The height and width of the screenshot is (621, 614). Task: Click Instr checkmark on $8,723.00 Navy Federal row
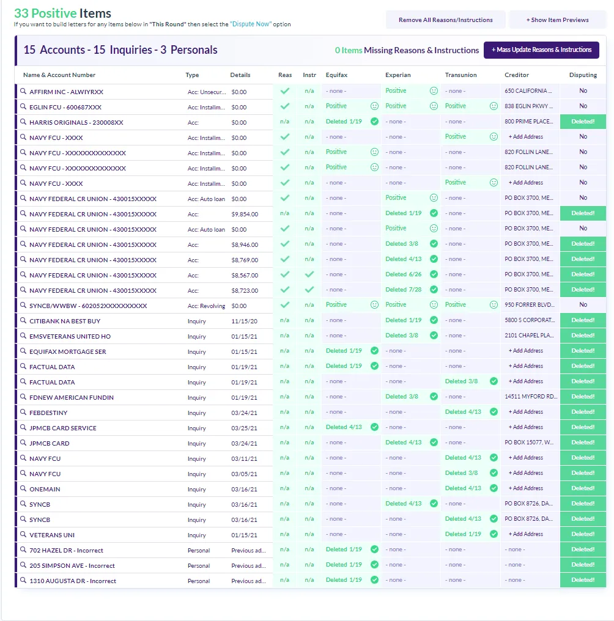click(309, 290)
